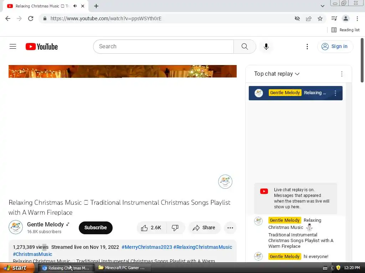
Task: Type in the YouTube Search field
Action: pyautogui.click(x=163, y=47)
